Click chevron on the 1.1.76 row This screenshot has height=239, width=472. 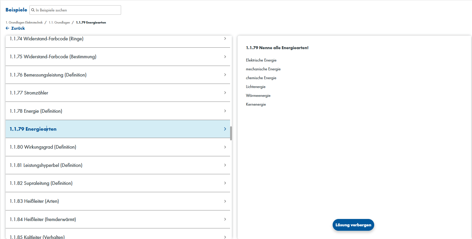(x=225, y=75)
